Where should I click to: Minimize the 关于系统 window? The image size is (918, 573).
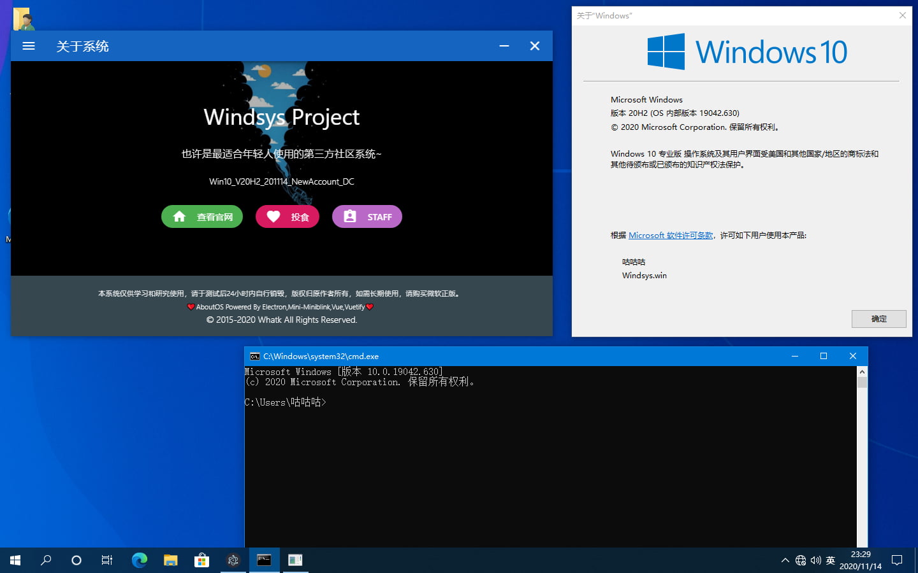pos(504,46)
